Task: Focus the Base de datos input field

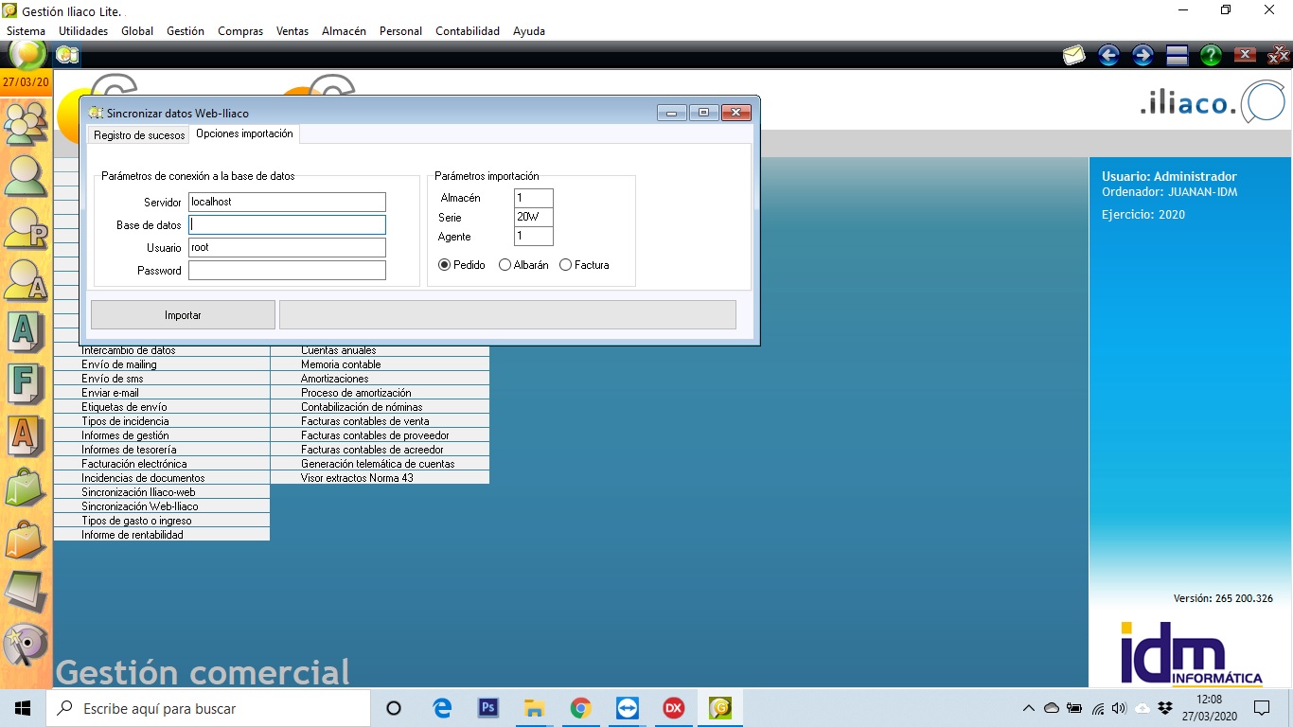Action: click(287, 224)
